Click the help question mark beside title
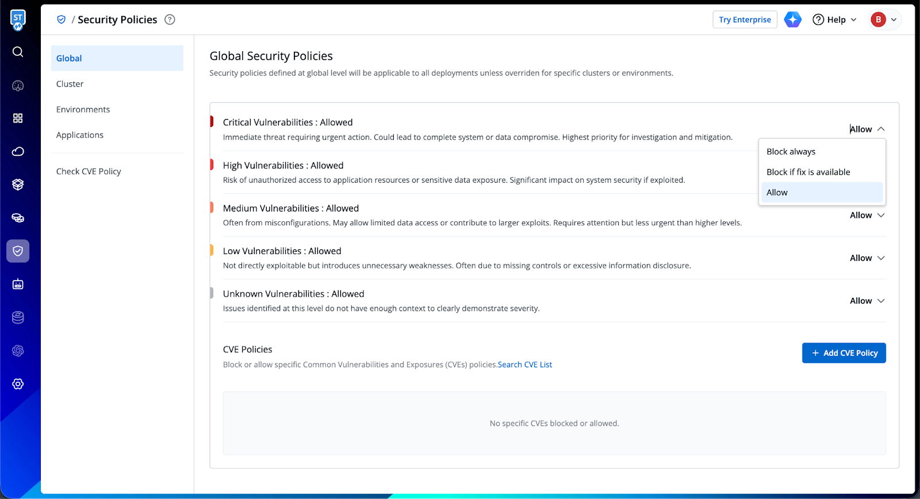Viewport: 920px width, 499px height. [170, 20]
